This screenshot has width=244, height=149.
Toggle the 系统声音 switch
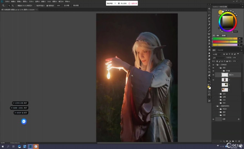(115, 3)
